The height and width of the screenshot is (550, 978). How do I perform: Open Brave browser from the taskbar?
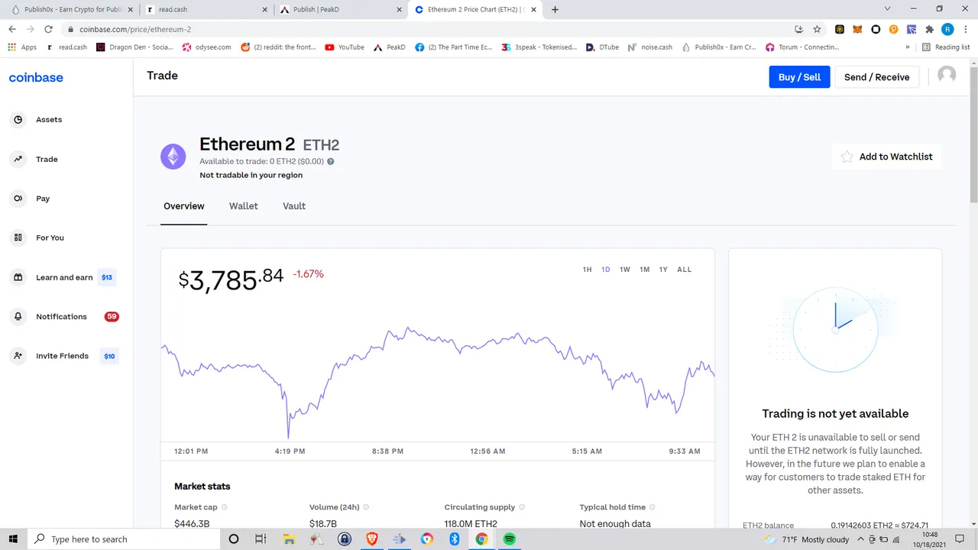click(x=372, y=539)
